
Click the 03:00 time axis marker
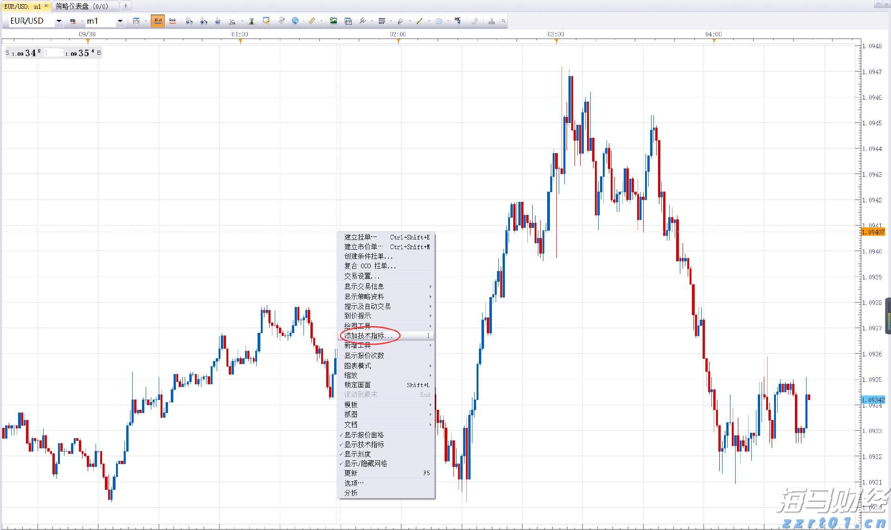click(556, 41)
